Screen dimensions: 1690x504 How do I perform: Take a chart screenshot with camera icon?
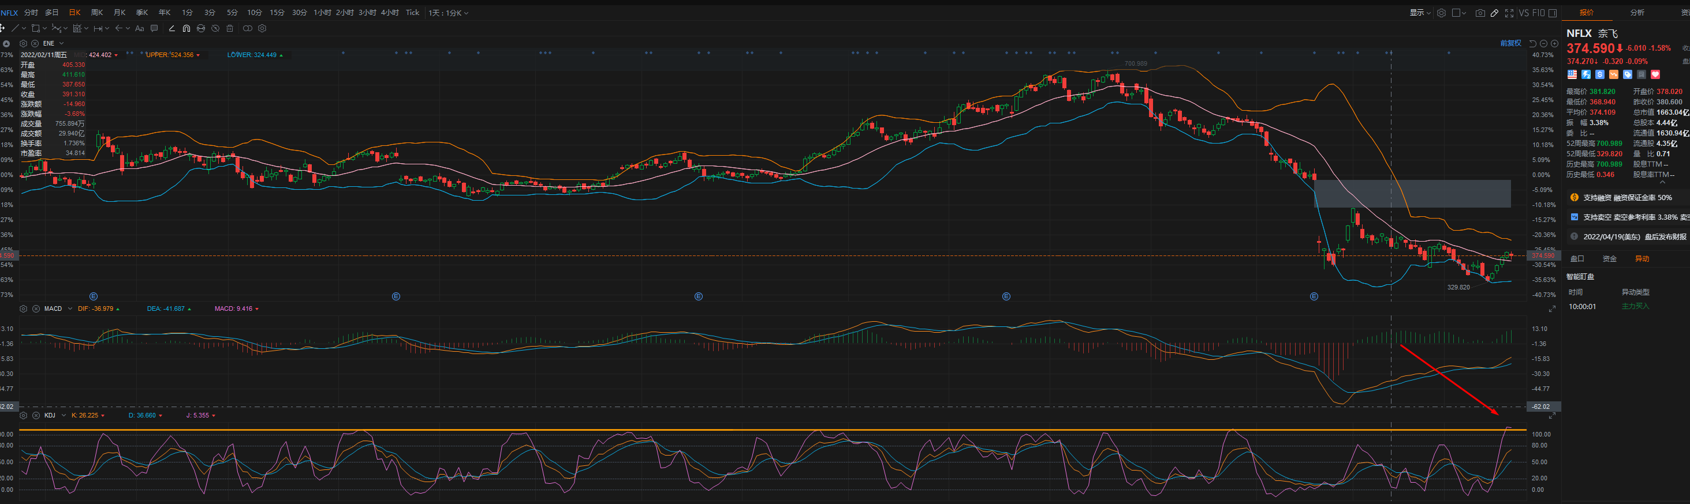click(x=1481, y=13)
